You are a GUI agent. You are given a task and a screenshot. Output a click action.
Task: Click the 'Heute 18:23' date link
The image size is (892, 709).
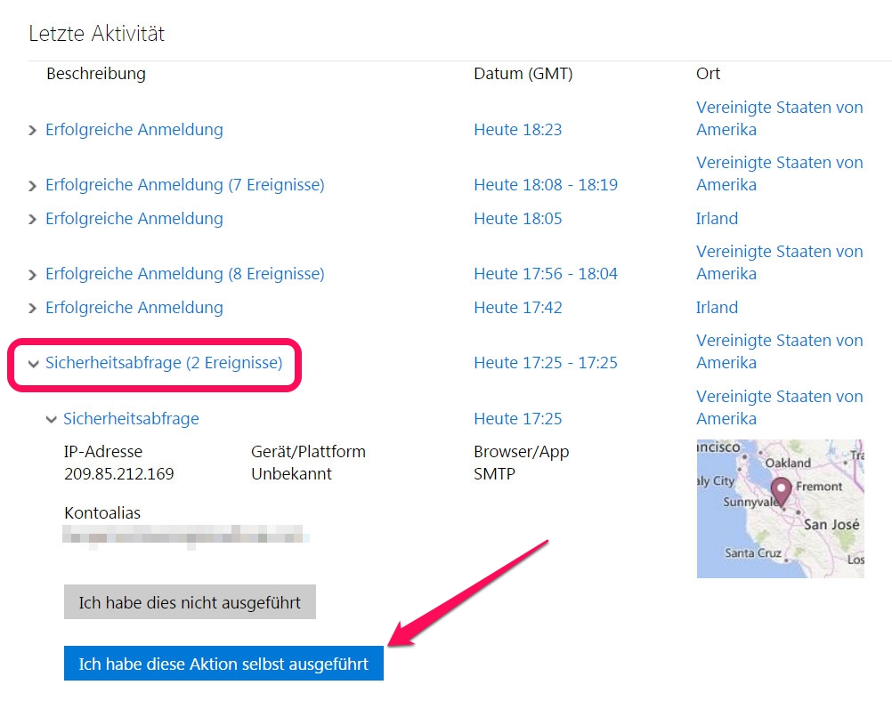(x=517, y=130)
